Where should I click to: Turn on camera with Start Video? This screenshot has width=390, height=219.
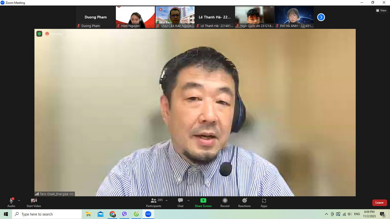click(34, 201)
